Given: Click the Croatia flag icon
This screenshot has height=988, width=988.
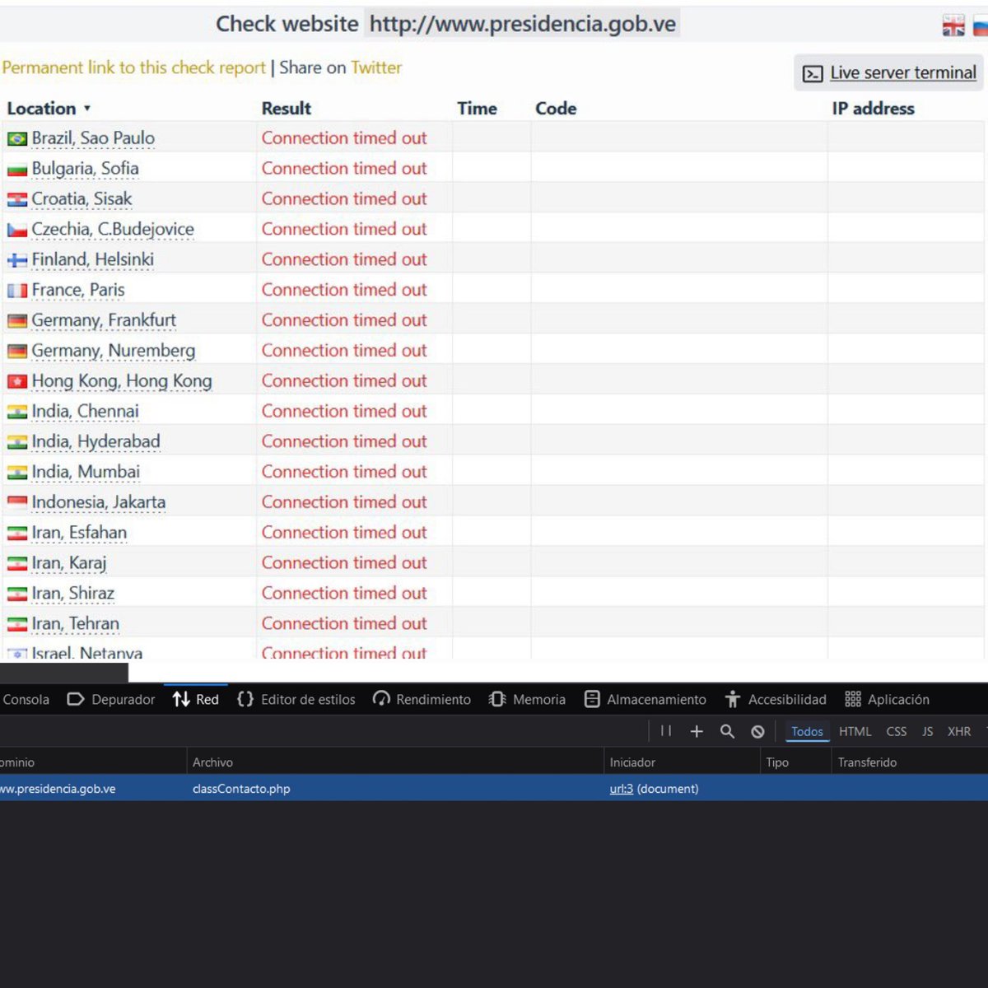Looking at the screenshot, I should (17, 200).
